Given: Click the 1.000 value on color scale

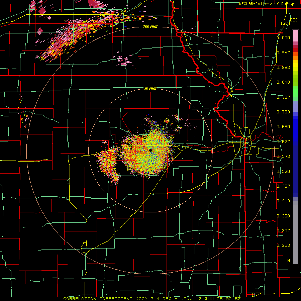Looking at the screenshot, I should pyautogui.click(x=283, y=37).
